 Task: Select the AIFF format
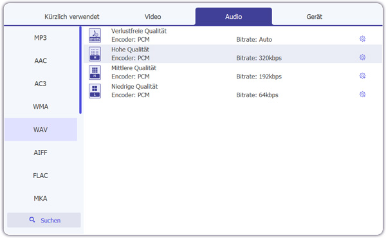tap(41, 152)
